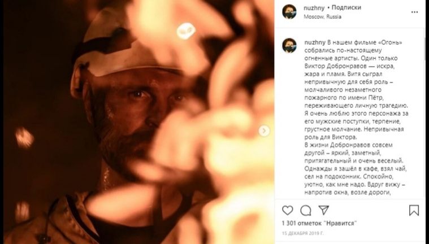Go to next photo with the carousel arrow
Screen dimensions: 429x244
point(264,130)
